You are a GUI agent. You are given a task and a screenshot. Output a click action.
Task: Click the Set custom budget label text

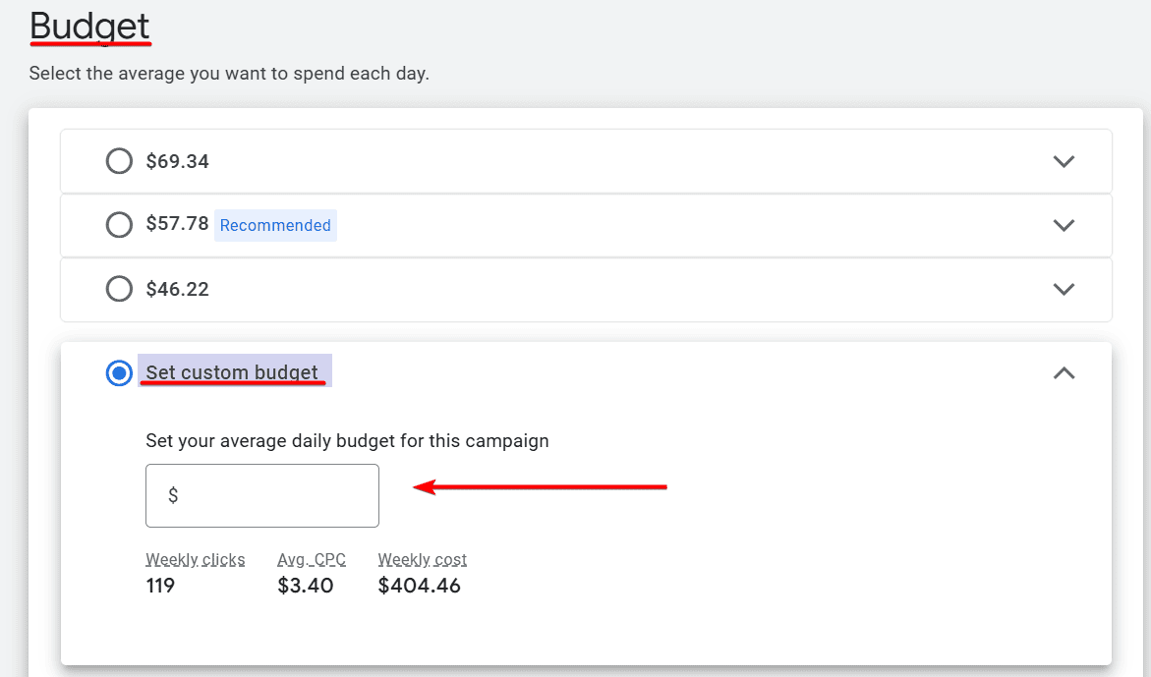pos(234,371)
